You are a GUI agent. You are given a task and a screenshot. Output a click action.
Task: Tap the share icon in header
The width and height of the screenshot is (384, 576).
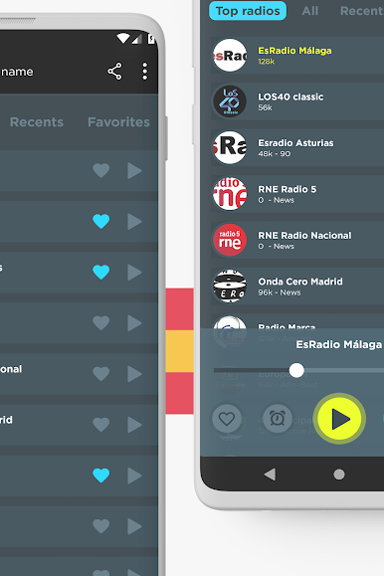(x=114, y=72)
